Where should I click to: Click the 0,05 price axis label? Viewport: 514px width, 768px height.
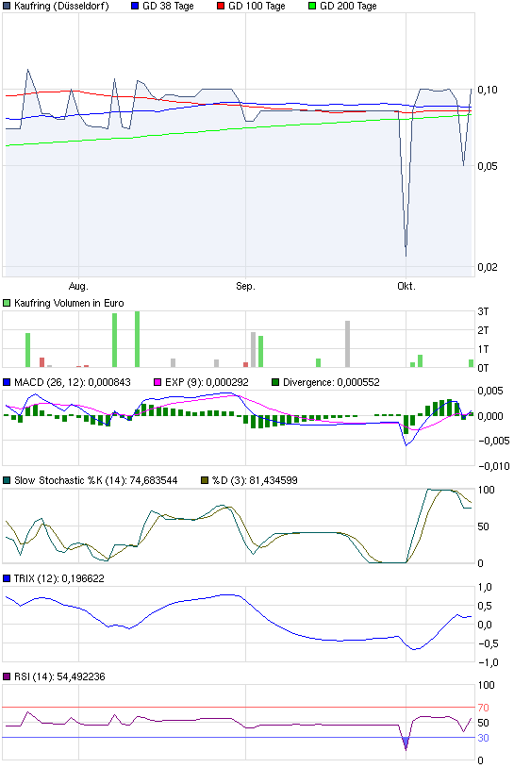488,166
